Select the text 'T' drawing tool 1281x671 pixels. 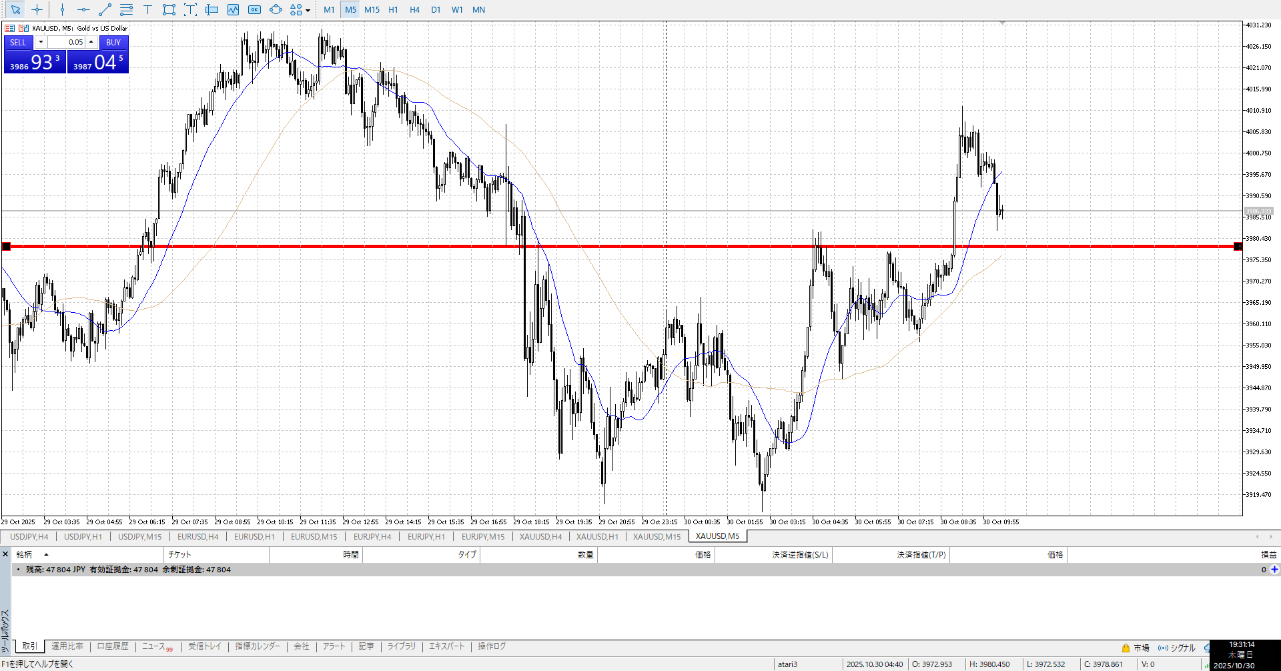point(147,9)
